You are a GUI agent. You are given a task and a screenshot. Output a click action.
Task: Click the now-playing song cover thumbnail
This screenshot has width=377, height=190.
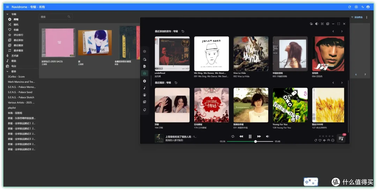click(x=159, y=138)
